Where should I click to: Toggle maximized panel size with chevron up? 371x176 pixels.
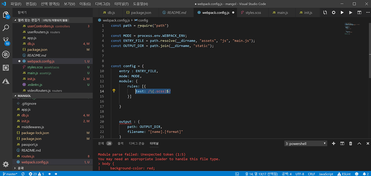pyautogui.click(x=359, y=143)
